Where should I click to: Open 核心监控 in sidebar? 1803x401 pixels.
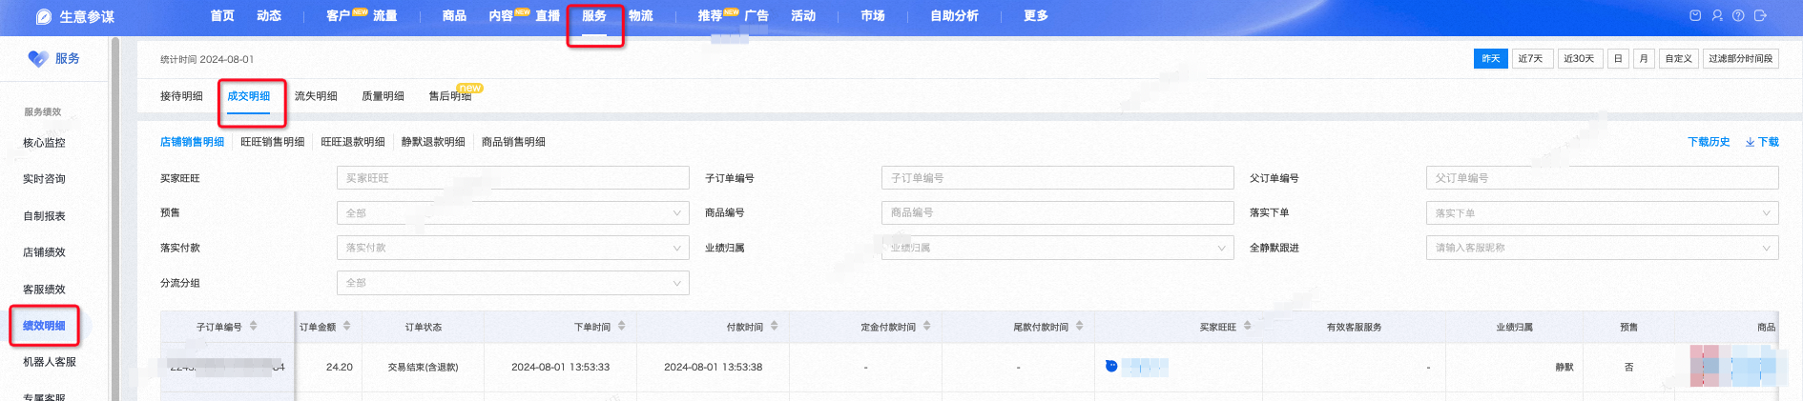44,143
